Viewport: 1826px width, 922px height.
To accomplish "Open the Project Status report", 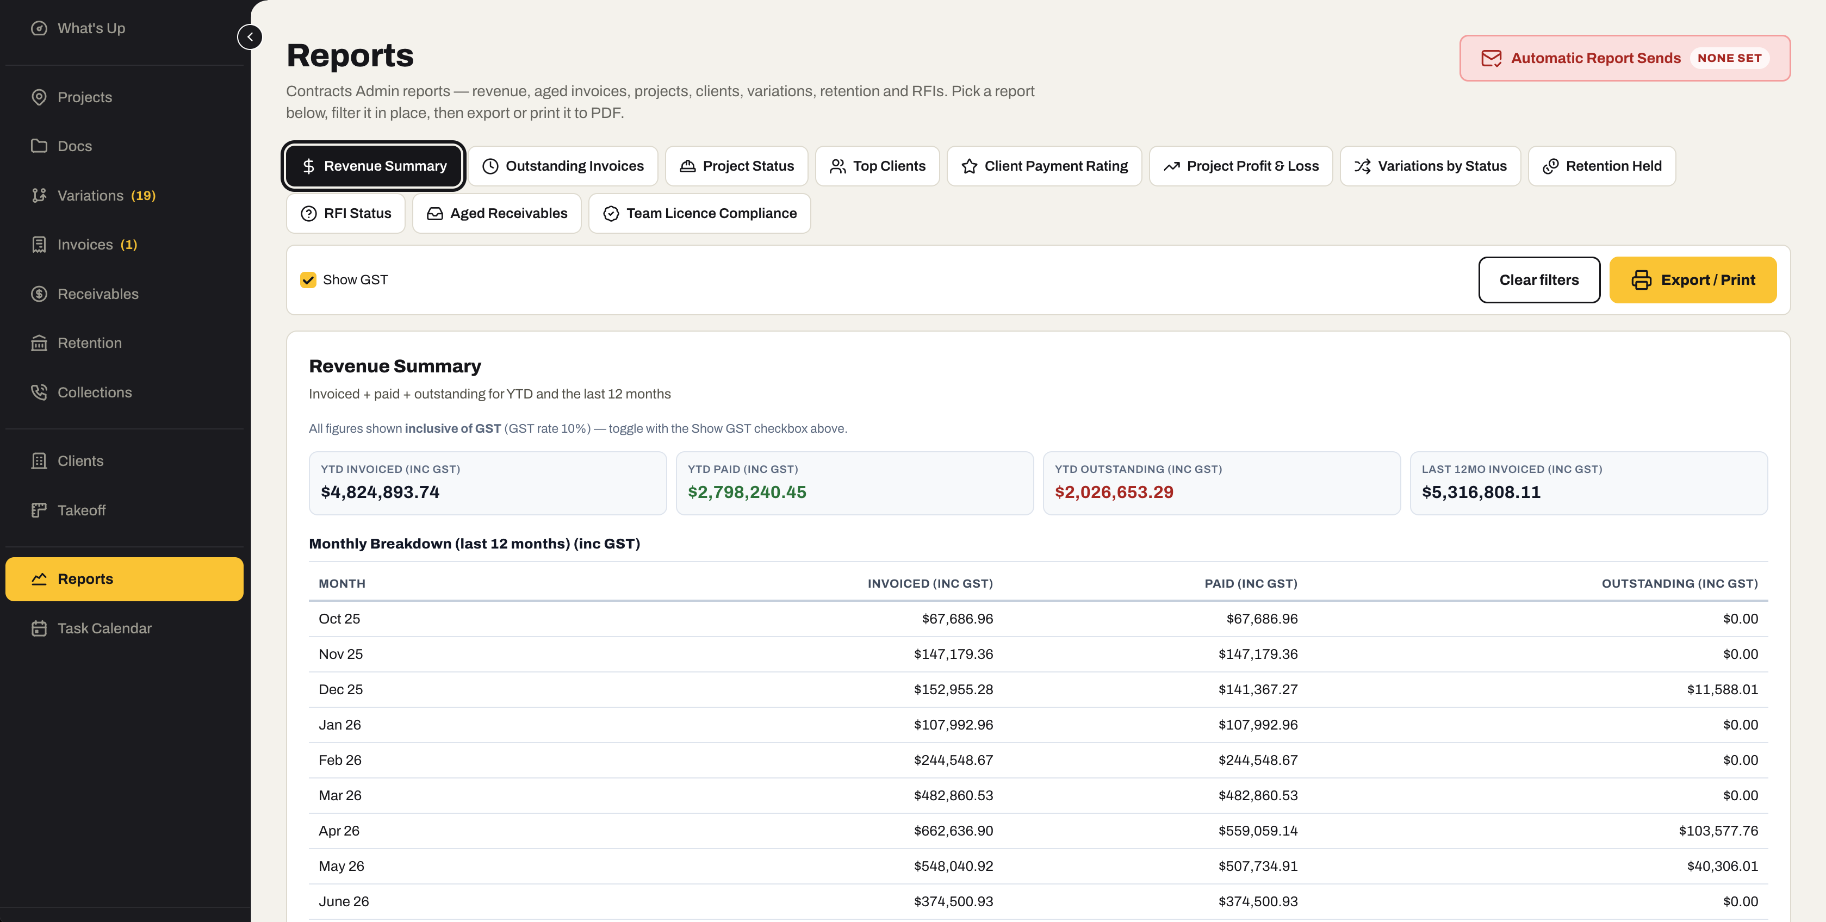I will coord(736,166).
